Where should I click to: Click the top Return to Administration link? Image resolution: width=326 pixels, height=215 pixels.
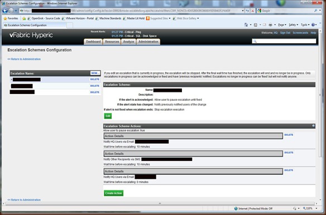tap(24, 59)
